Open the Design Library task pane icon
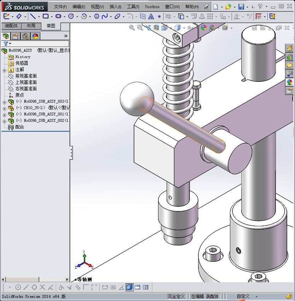Viewport: 295px width, 301px height. (290, 57)
